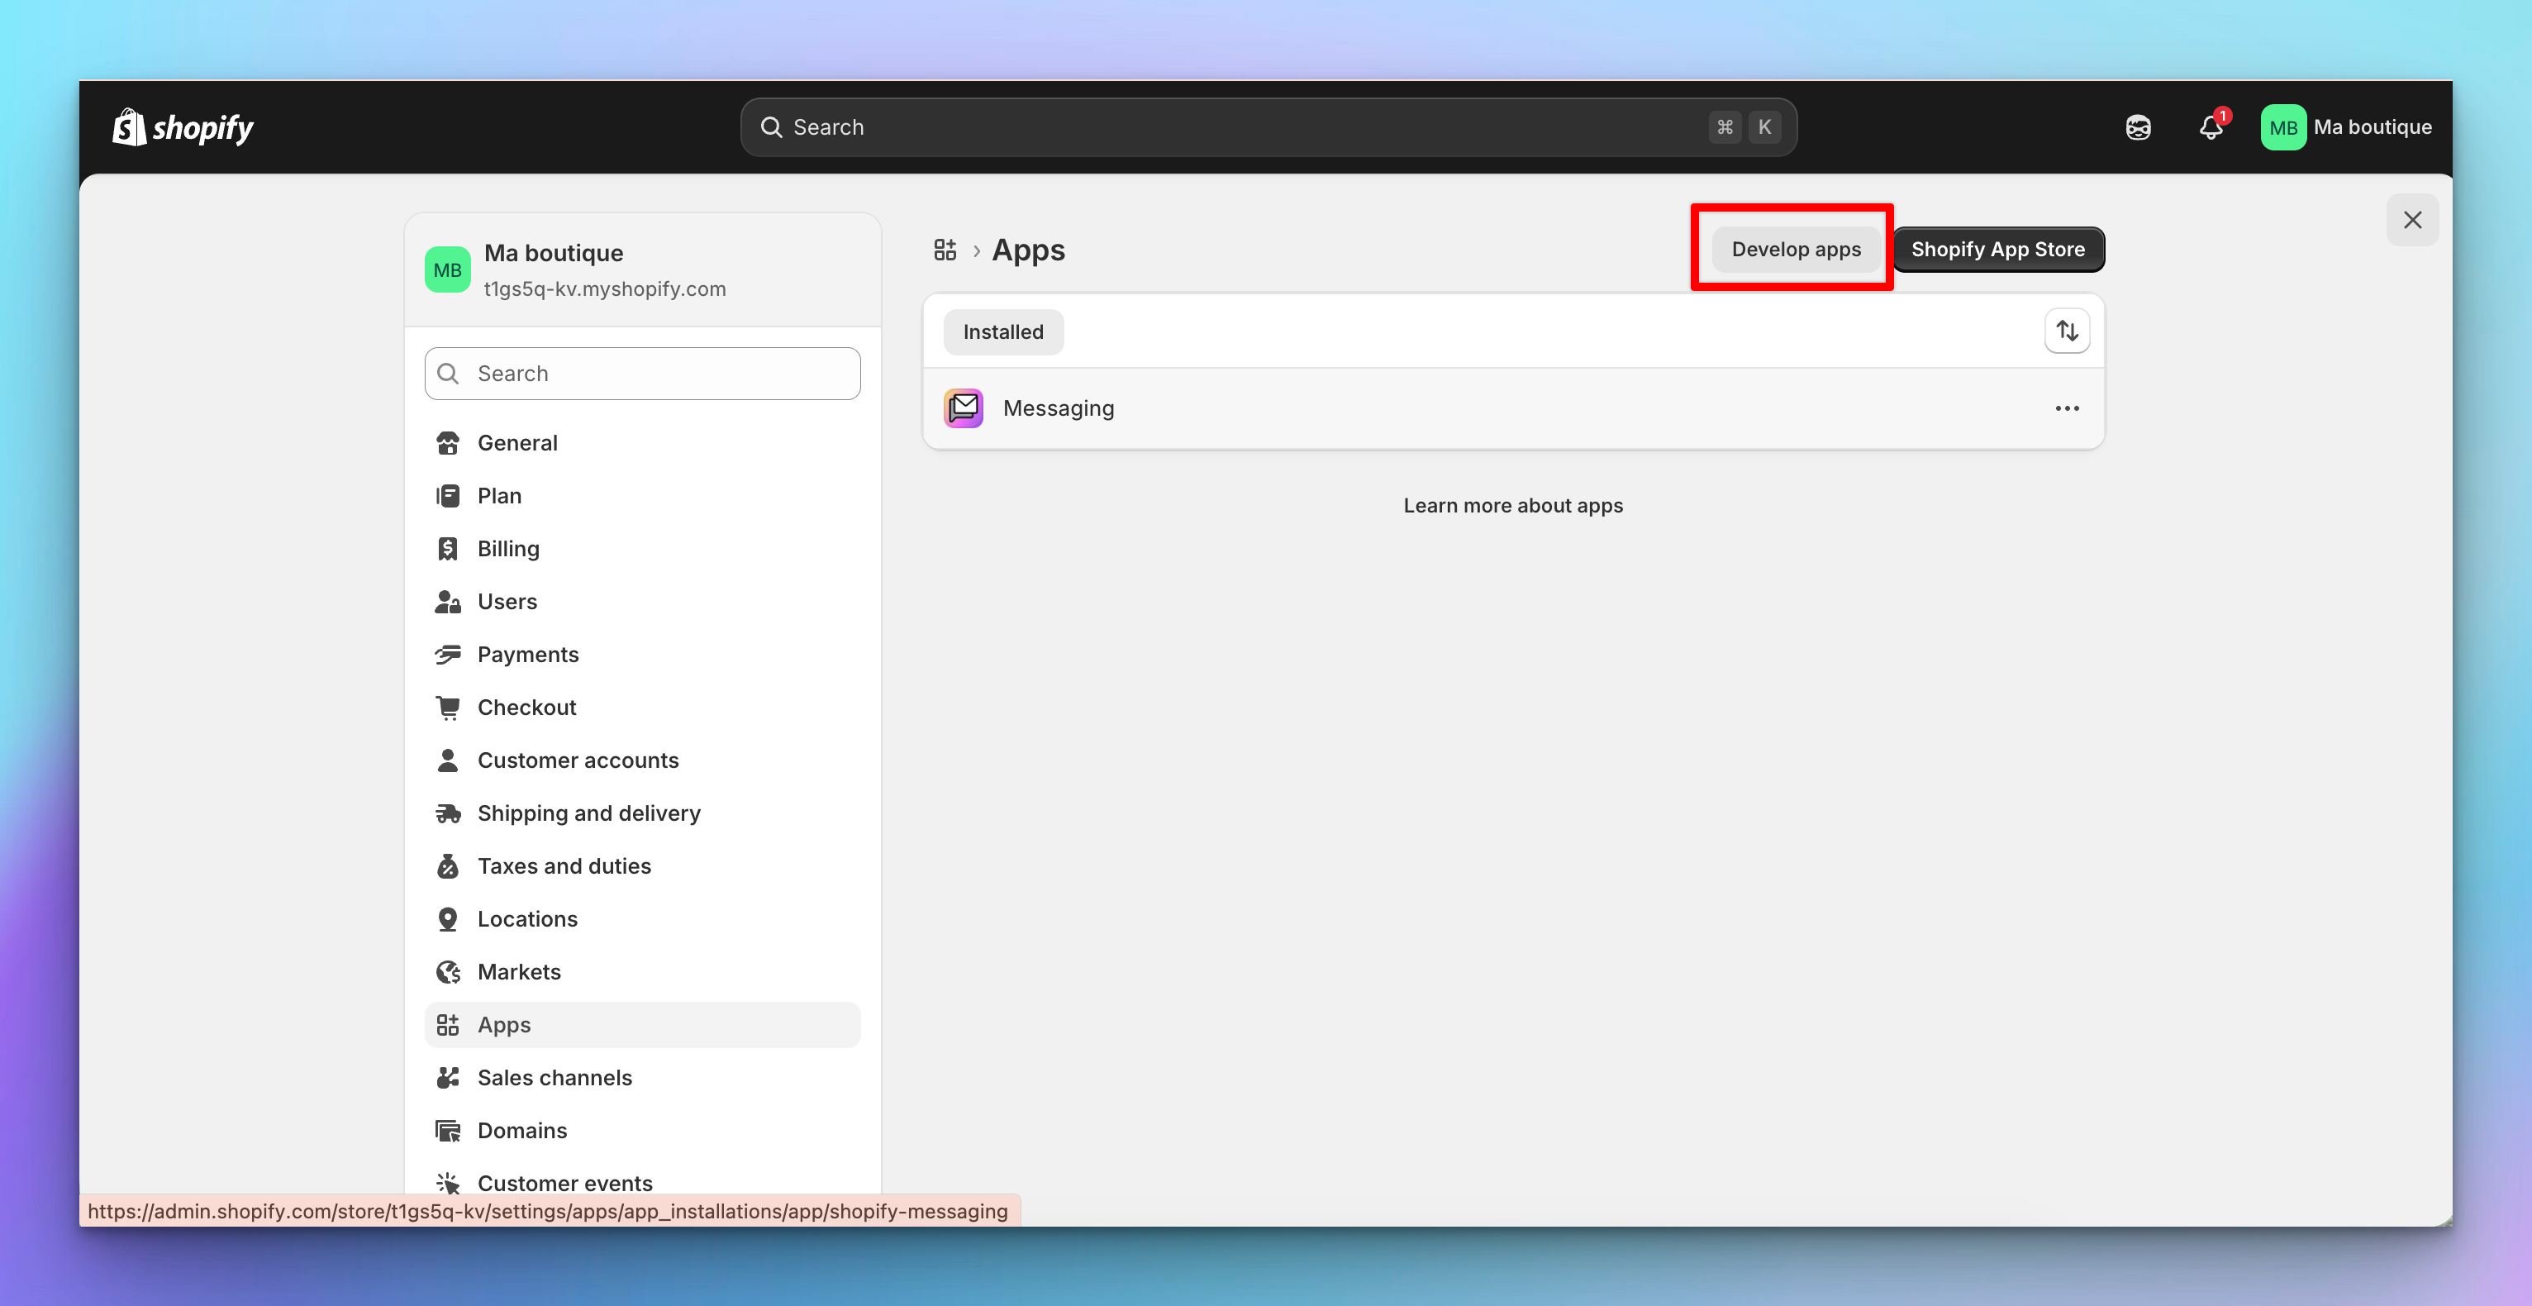Viewport: 2532px width, 1306px height.
Task: Click the MB avatar in top bar
Action: pos(2283,128)
